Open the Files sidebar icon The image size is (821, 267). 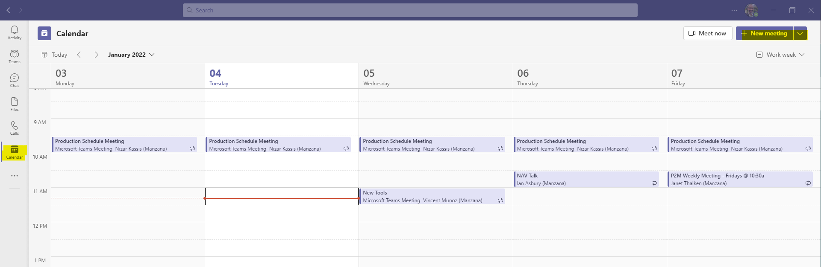(x=15, y=104)
